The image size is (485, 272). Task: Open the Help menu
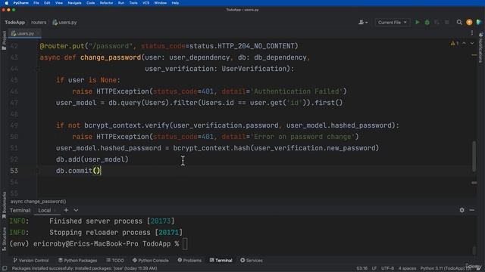click(x=175, y=3)
